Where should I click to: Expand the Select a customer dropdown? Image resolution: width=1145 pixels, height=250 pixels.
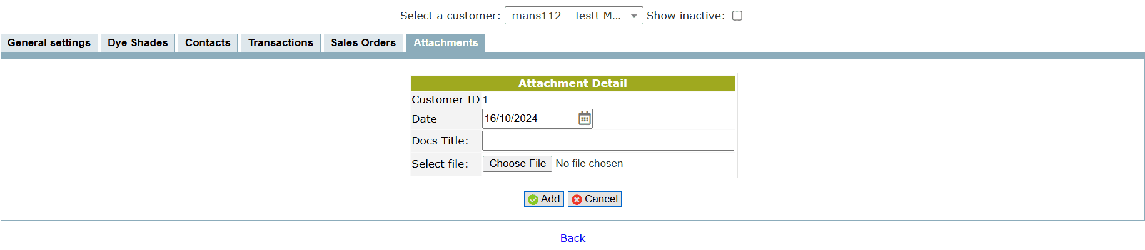tap(573, 16)
